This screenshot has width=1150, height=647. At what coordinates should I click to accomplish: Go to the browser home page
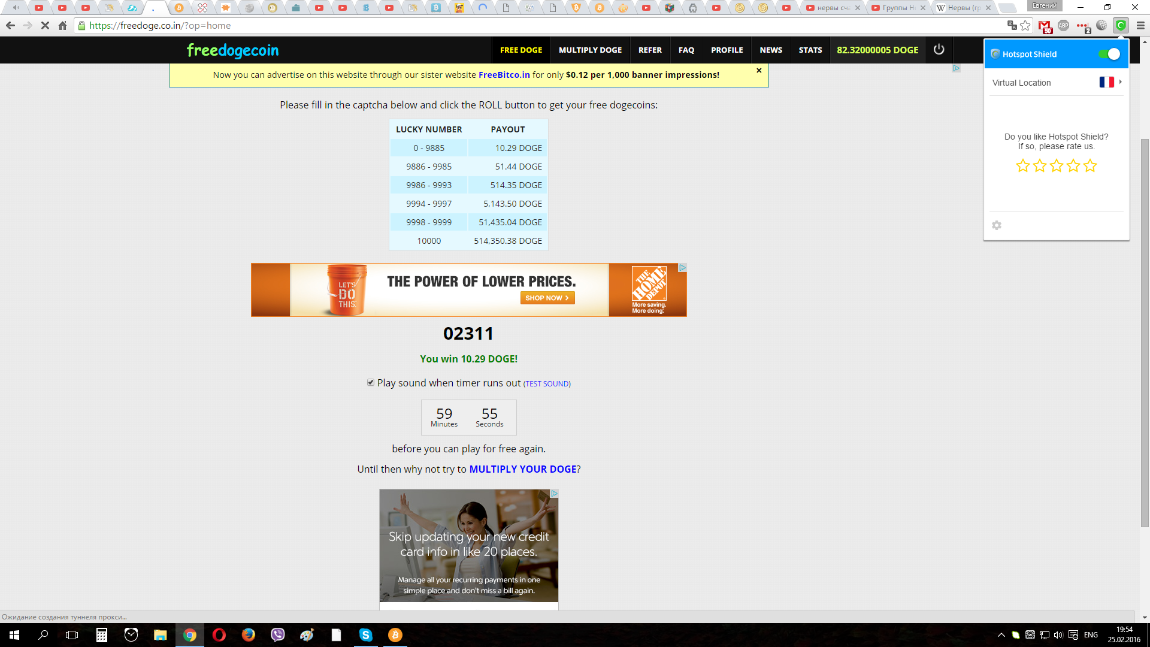pos(62,25)
